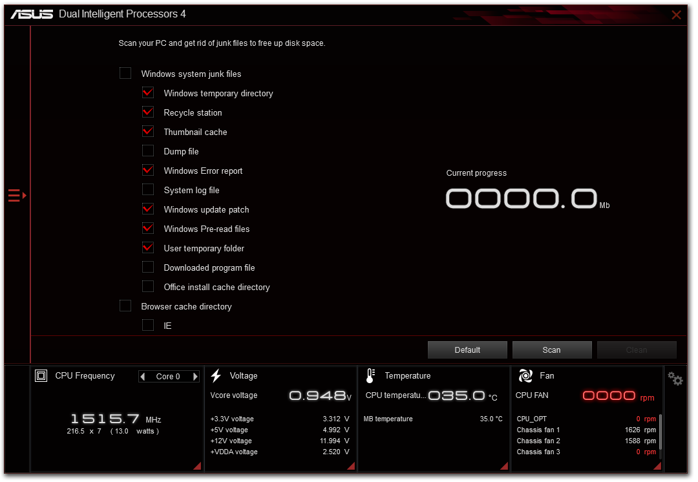Uncheck Windows Pre-read files checkbox
This screenshot has width=698, height=482.
coord(148,228)
